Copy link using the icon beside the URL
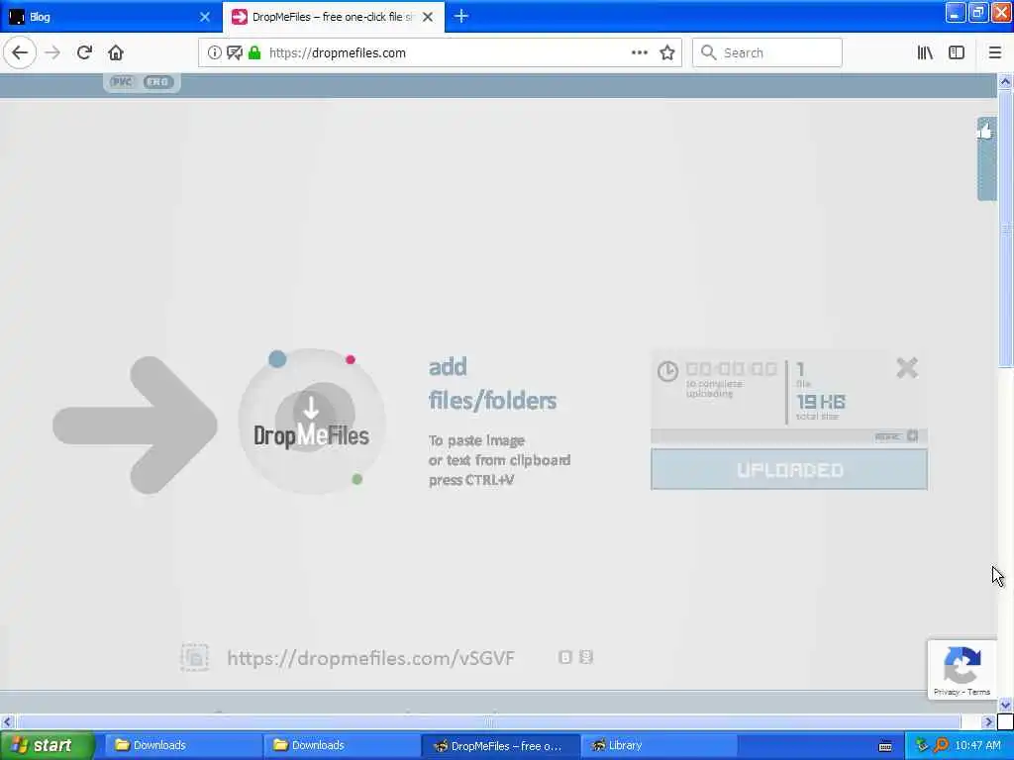The height and width of the screenshot is (760, 1014). coord(195,658)
